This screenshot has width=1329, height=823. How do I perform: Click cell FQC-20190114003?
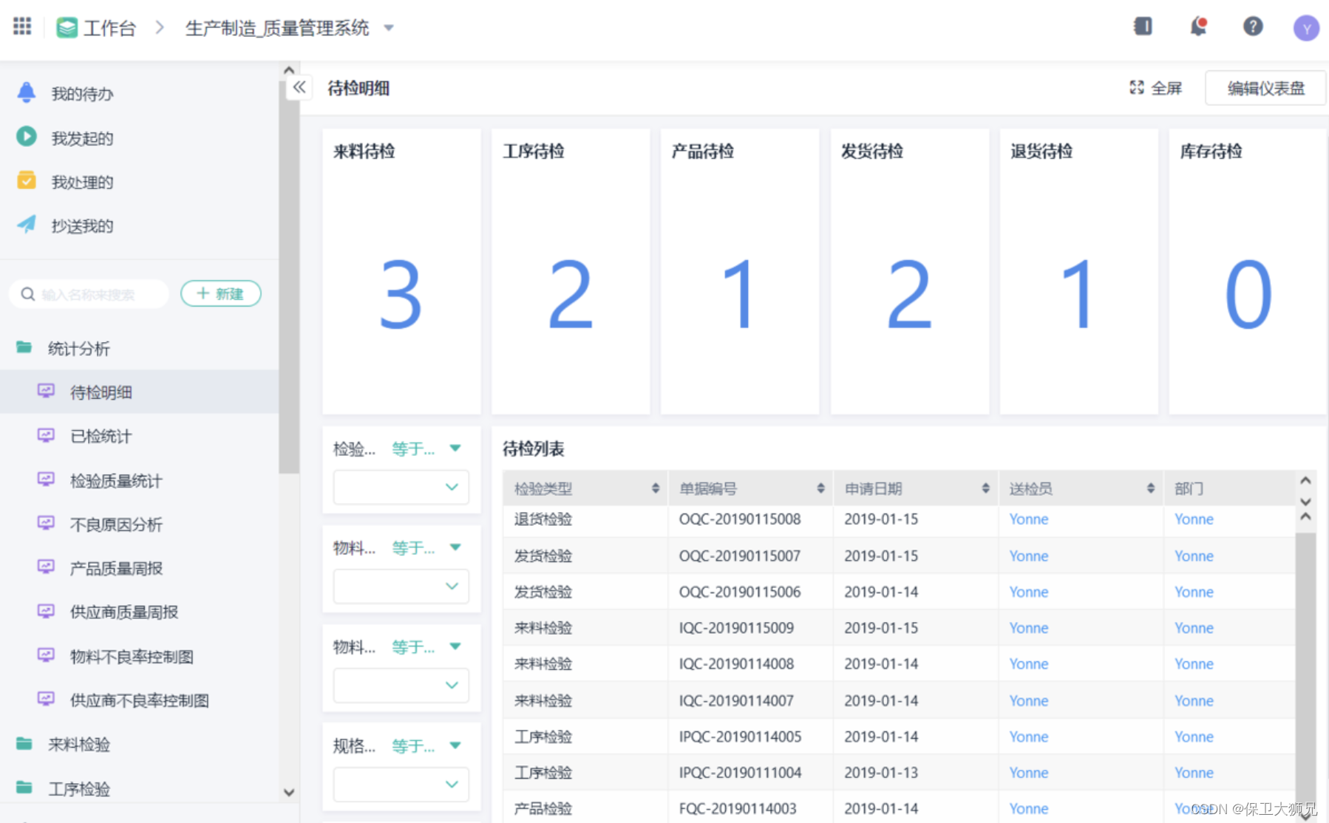click(738, 808)
